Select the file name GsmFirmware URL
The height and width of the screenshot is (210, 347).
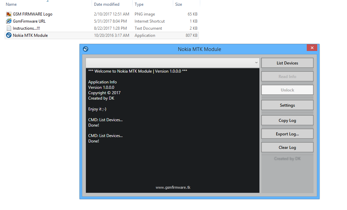click(x=29, y=21)
